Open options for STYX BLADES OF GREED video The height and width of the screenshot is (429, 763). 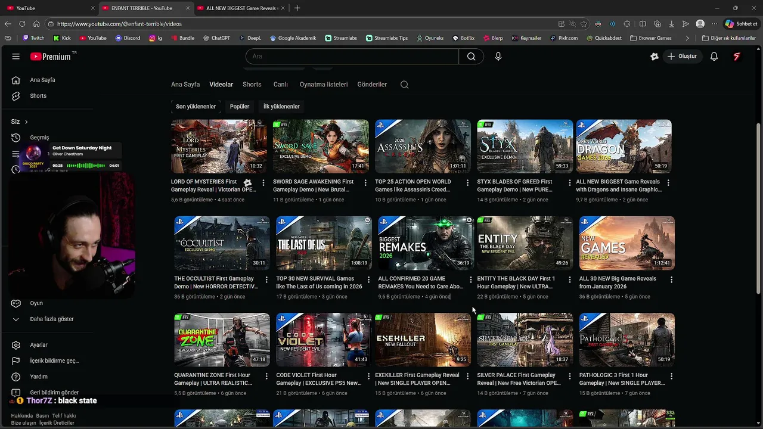[569, 183]
